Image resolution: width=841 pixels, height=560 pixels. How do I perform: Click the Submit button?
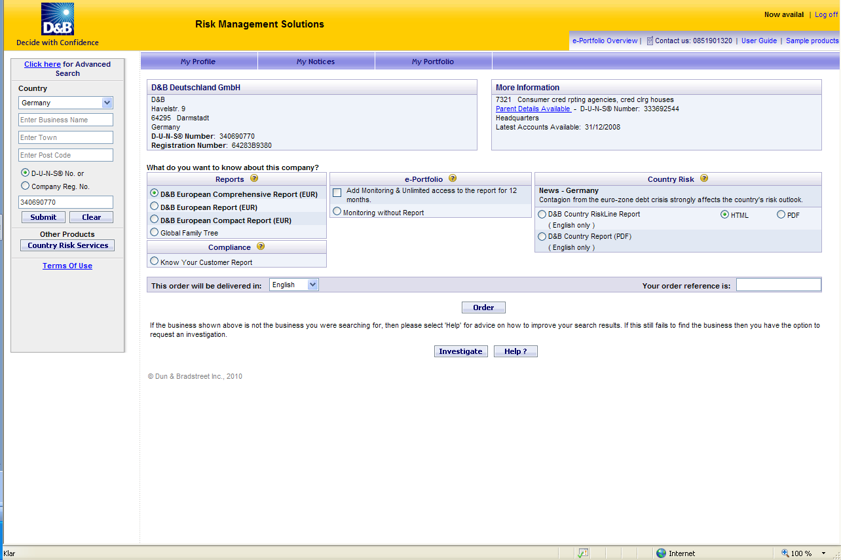point(43,217)
